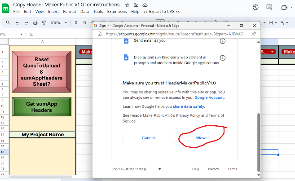295x181 pixels.
Task: Print the spreadsheet
Action: point(35,23)
